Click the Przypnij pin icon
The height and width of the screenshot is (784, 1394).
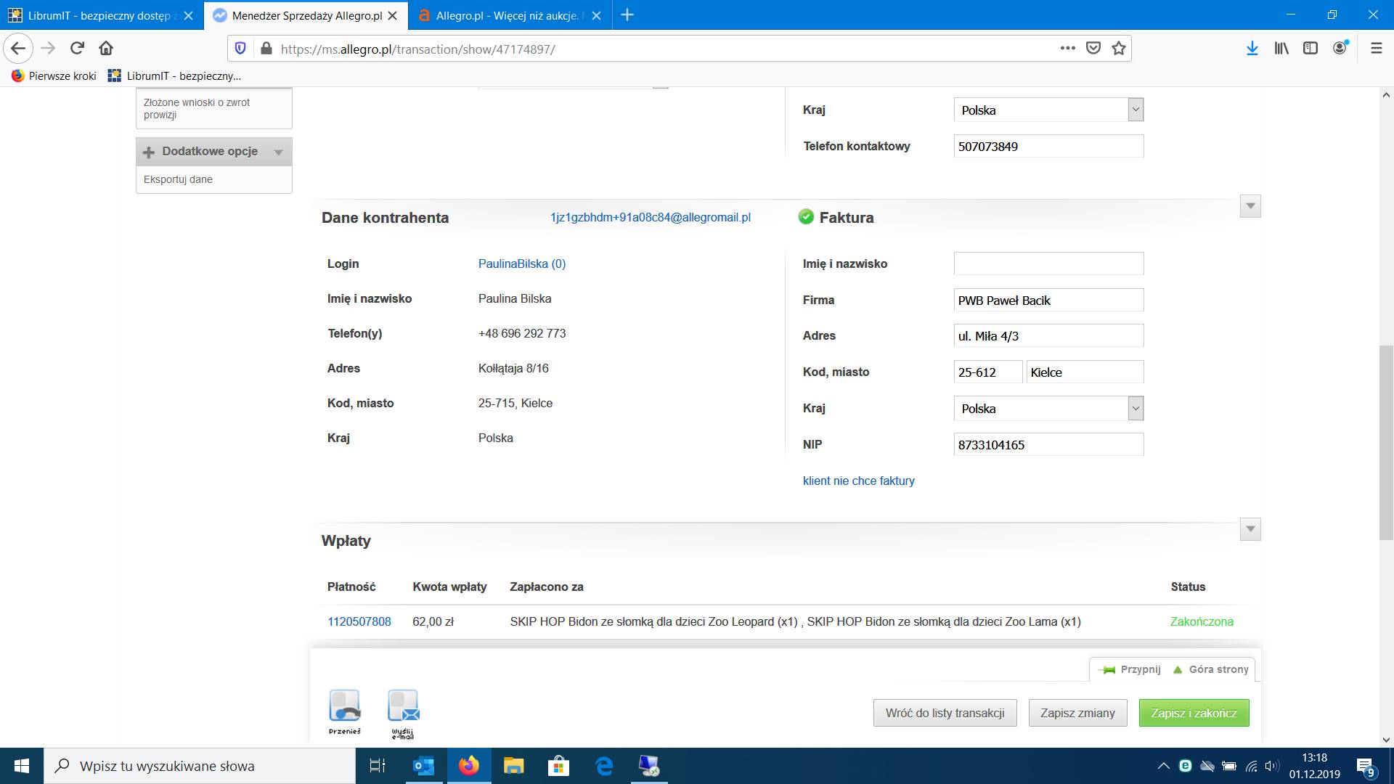point(1108,669)
